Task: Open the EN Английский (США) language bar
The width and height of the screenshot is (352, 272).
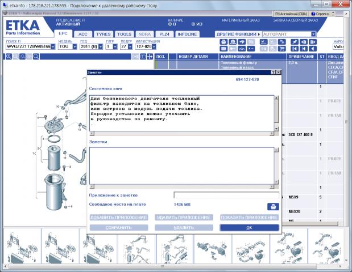Action: tap(291, 14)
